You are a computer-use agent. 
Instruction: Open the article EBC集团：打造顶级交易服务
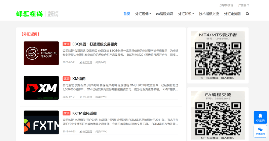pyautogui.click(x=95, y=44)
